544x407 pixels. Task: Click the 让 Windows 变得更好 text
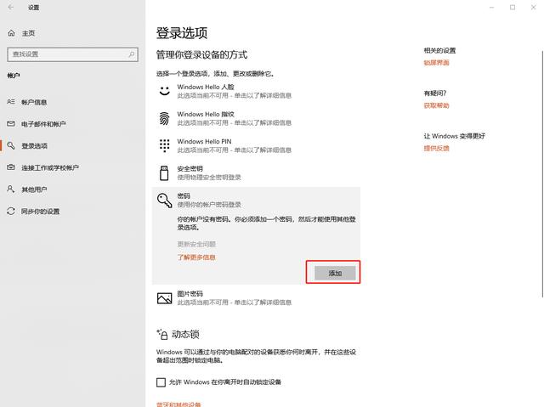click(x=454, y=136)
